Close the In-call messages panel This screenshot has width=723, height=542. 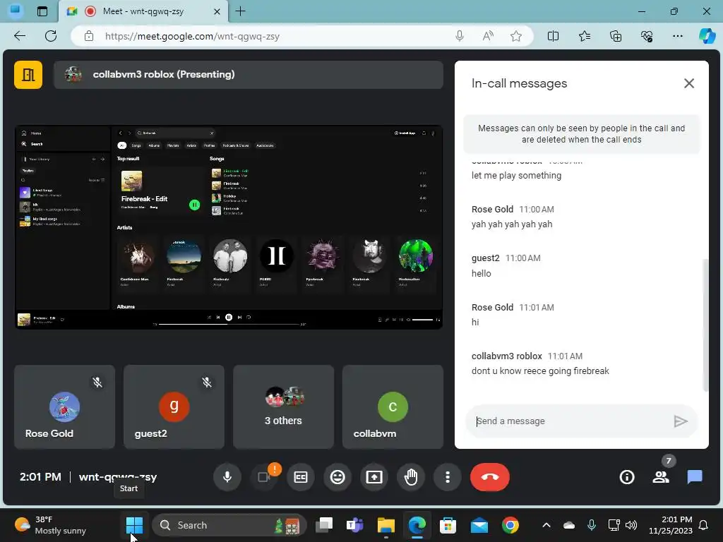click(689, 83)
